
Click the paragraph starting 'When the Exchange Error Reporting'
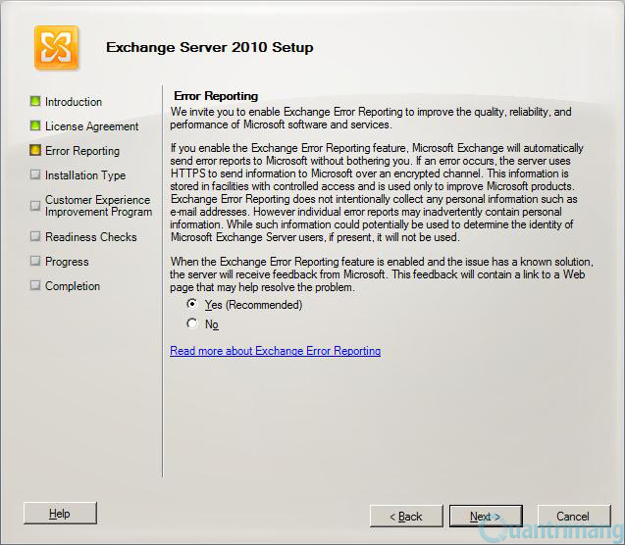(382, 274)
